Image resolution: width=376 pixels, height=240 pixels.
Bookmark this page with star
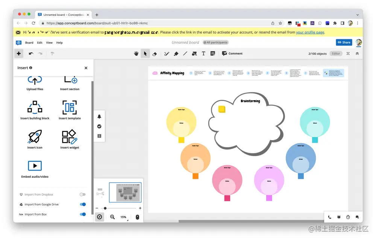(280, 23)
